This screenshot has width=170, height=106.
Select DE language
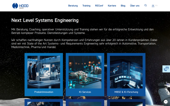tap(153, 6)
